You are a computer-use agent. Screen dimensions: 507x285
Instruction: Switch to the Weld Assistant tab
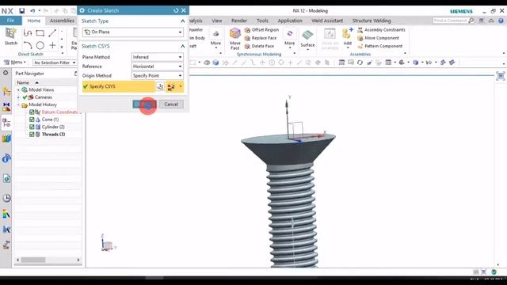pos(327,21)
